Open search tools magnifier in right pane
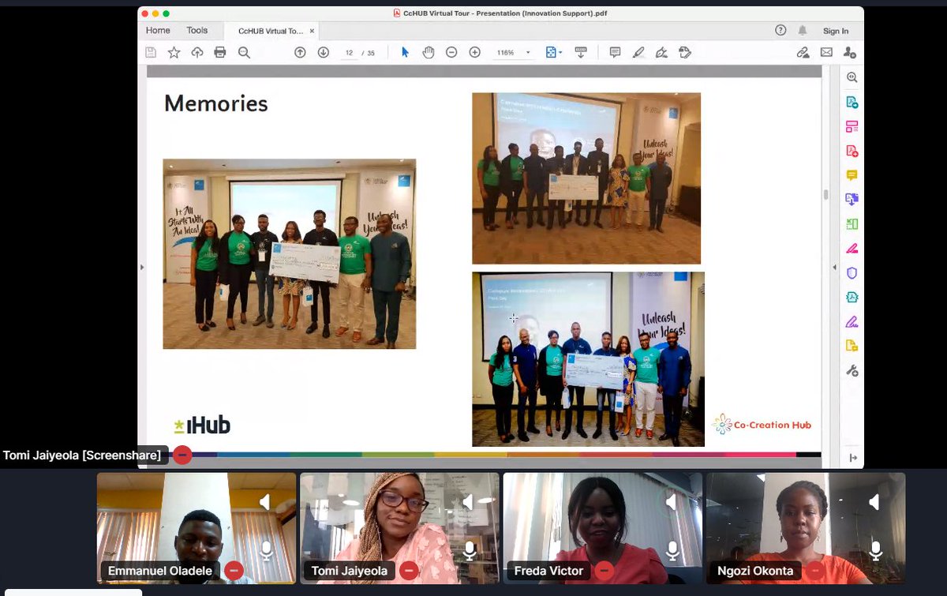Image resolution: width=947 pixels, height=596 pixels. (x=852, y=77)
